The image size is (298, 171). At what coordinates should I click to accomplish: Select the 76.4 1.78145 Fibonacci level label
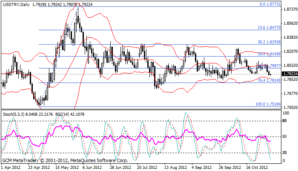coord(269,80)
